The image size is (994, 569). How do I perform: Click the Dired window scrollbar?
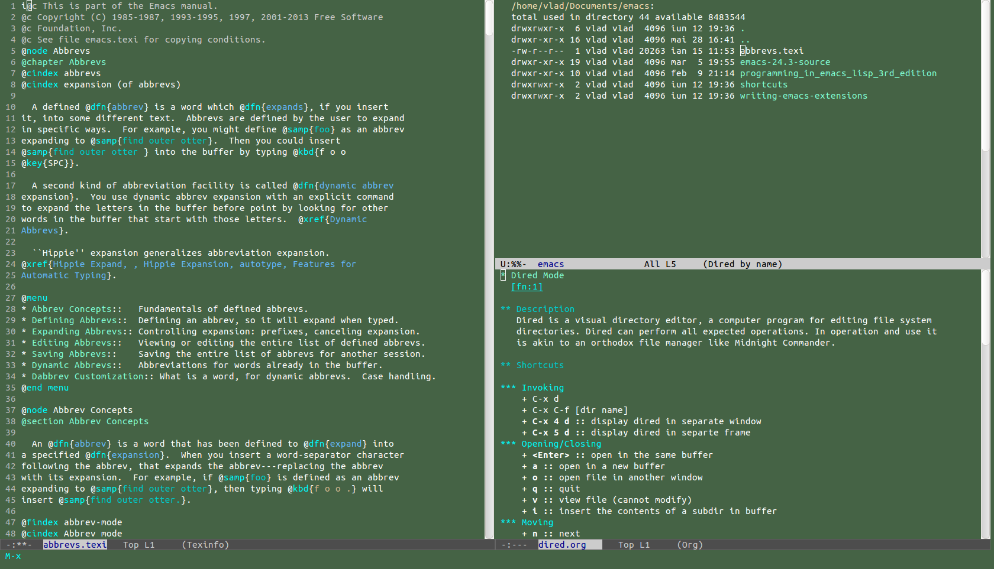pos(985,75)
